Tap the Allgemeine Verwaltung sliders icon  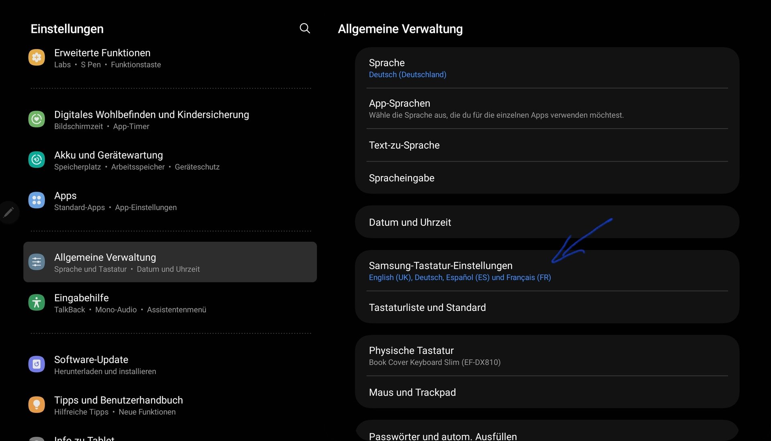37,262
